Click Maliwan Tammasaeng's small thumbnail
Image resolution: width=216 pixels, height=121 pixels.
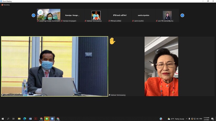(96, 15)
